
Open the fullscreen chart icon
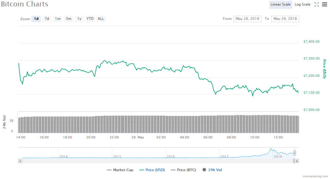(316, 4)
